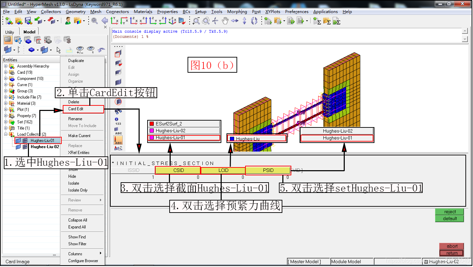473x267 pixels.
Task: Click the circled mesh mask icon
Action: coord(118,102)
